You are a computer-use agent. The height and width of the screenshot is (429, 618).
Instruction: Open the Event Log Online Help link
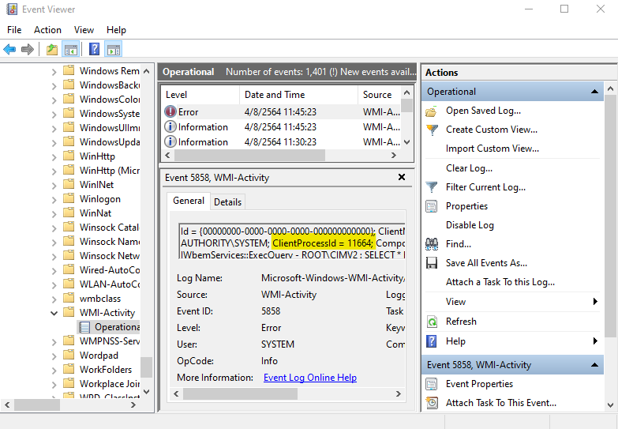(309, 378)
